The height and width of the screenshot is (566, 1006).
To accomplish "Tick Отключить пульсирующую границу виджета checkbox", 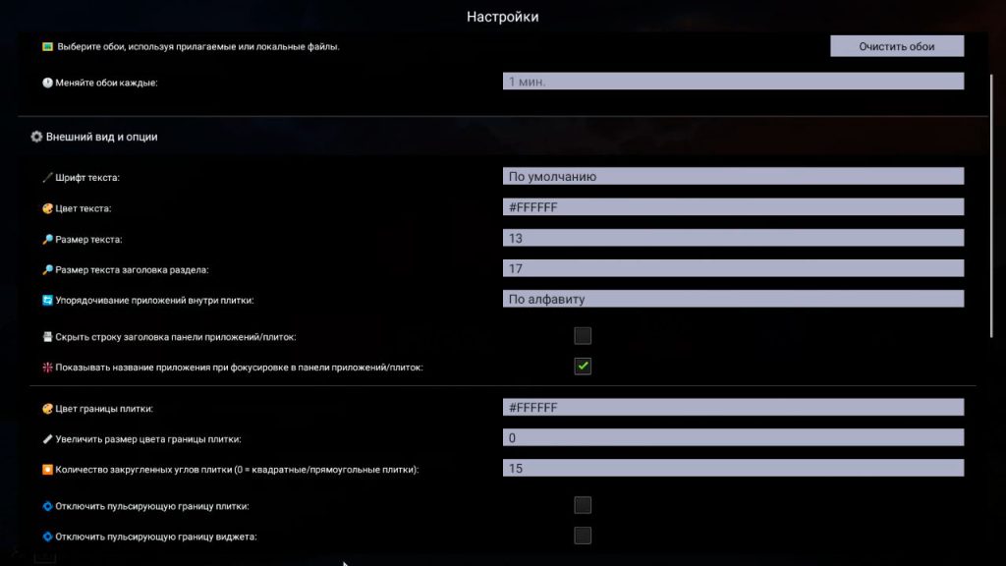I will pyautogui.click(x=583, y=536).
